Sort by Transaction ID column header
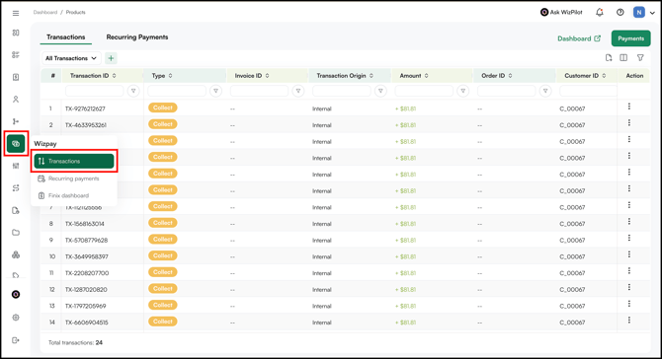The width and height of the screenshot is (662, 359). tap(93, 76)
